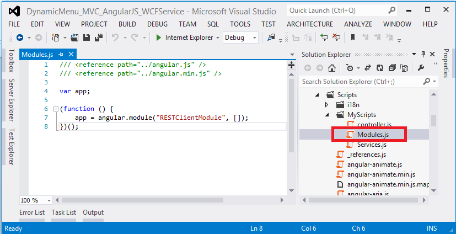Refresh the Solution Explorer

click(x=380, y=68)
